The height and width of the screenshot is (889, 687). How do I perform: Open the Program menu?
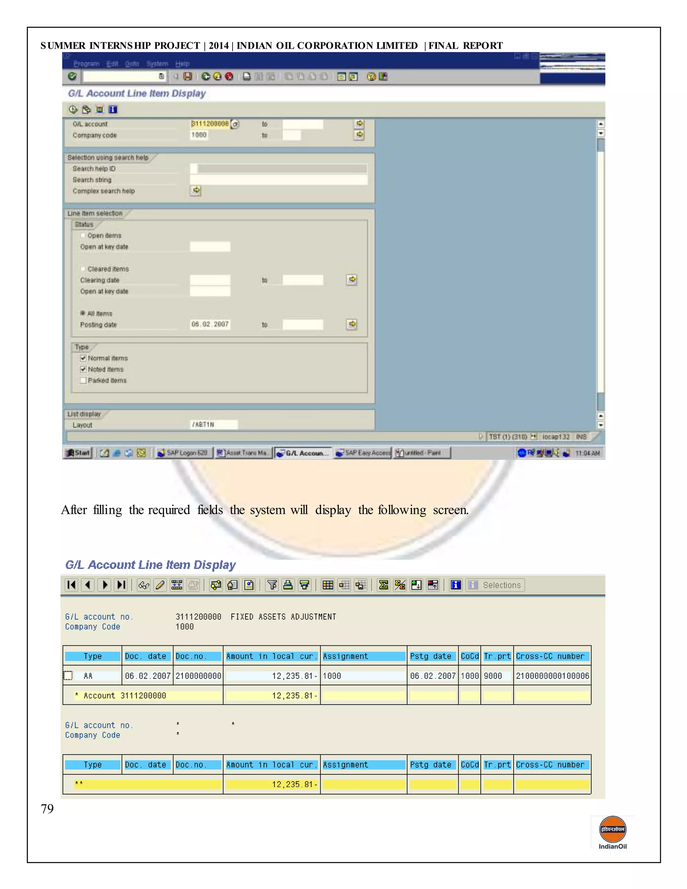(x=86, y=63)
